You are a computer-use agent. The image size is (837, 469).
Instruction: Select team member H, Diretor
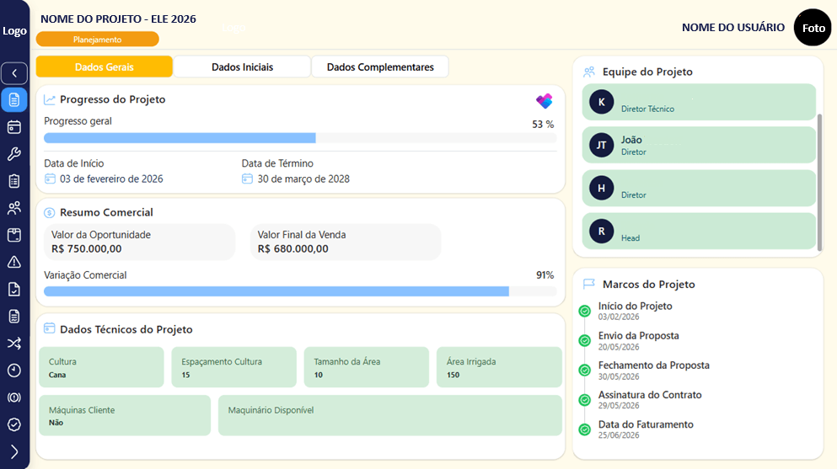point(699,188)
